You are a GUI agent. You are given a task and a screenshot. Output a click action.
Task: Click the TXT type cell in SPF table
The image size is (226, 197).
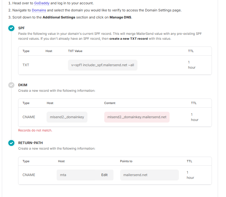(x=26, y=65)
